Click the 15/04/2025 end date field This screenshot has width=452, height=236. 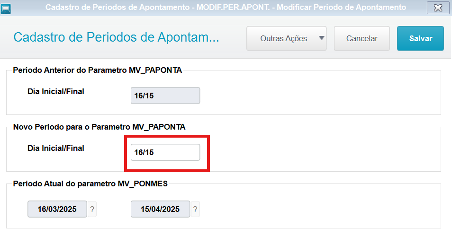(x=160, y=209)
